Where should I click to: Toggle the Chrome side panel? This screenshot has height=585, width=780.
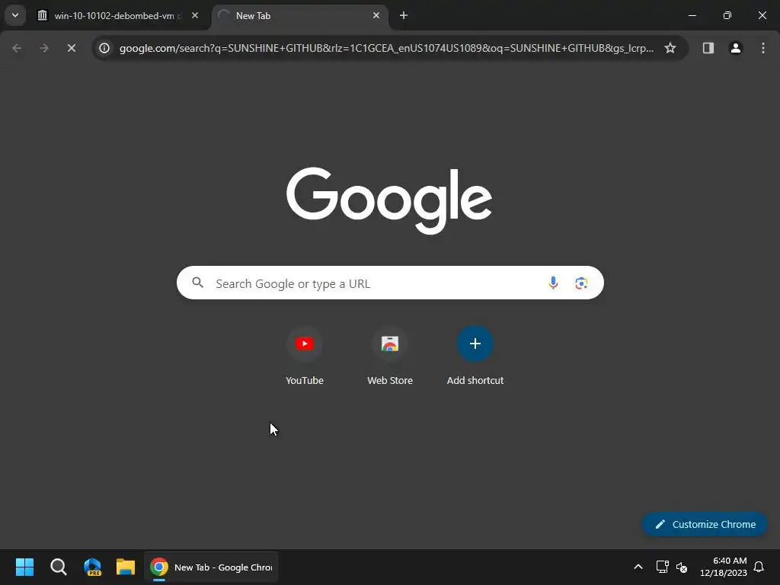pos(708,48)
